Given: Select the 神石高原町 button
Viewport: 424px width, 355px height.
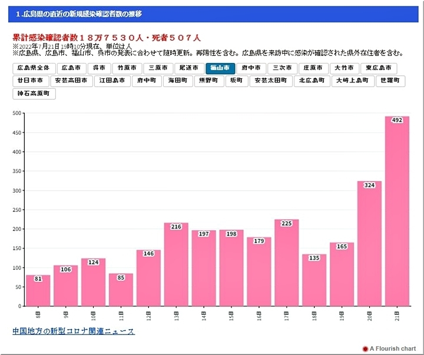Looking at the screenshot, I should 34,93.
